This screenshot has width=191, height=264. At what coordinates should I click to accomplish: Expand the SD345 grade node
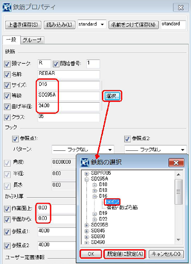click(86, 231)
